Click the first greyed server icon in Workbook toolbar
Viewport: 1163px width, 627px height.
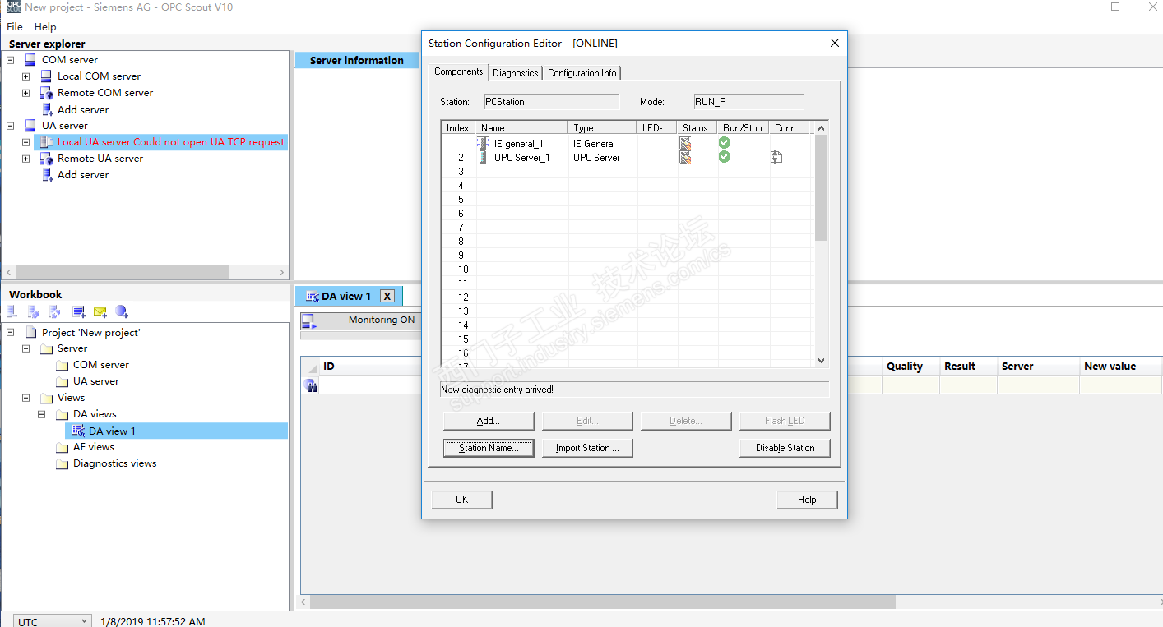point(12,311)
